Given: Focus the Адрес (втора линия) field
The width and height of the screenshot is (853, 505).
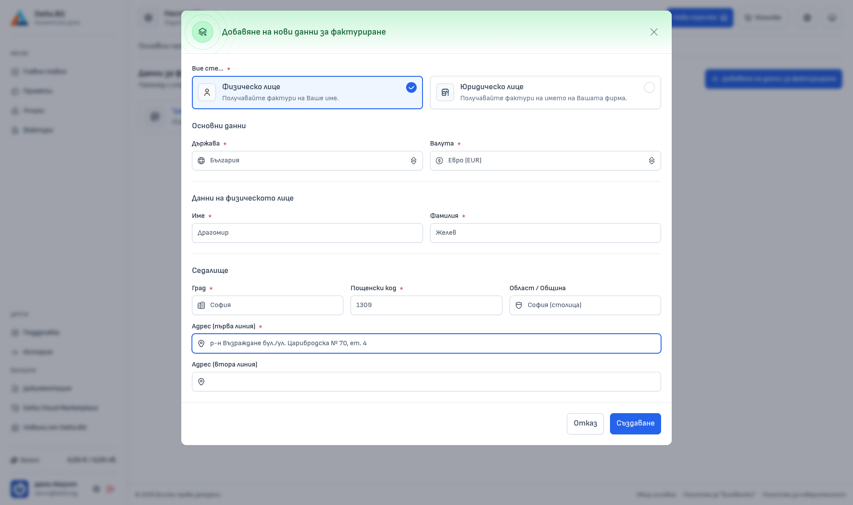Looking at the screenshot, I should [426, 382].
